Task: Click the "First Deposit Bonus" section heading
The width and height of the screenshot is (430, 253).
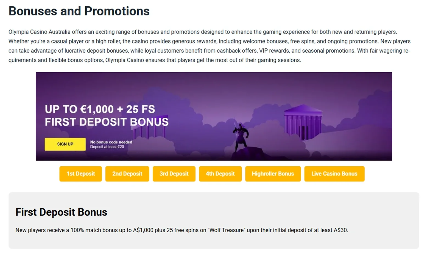Action: point(61,212)
